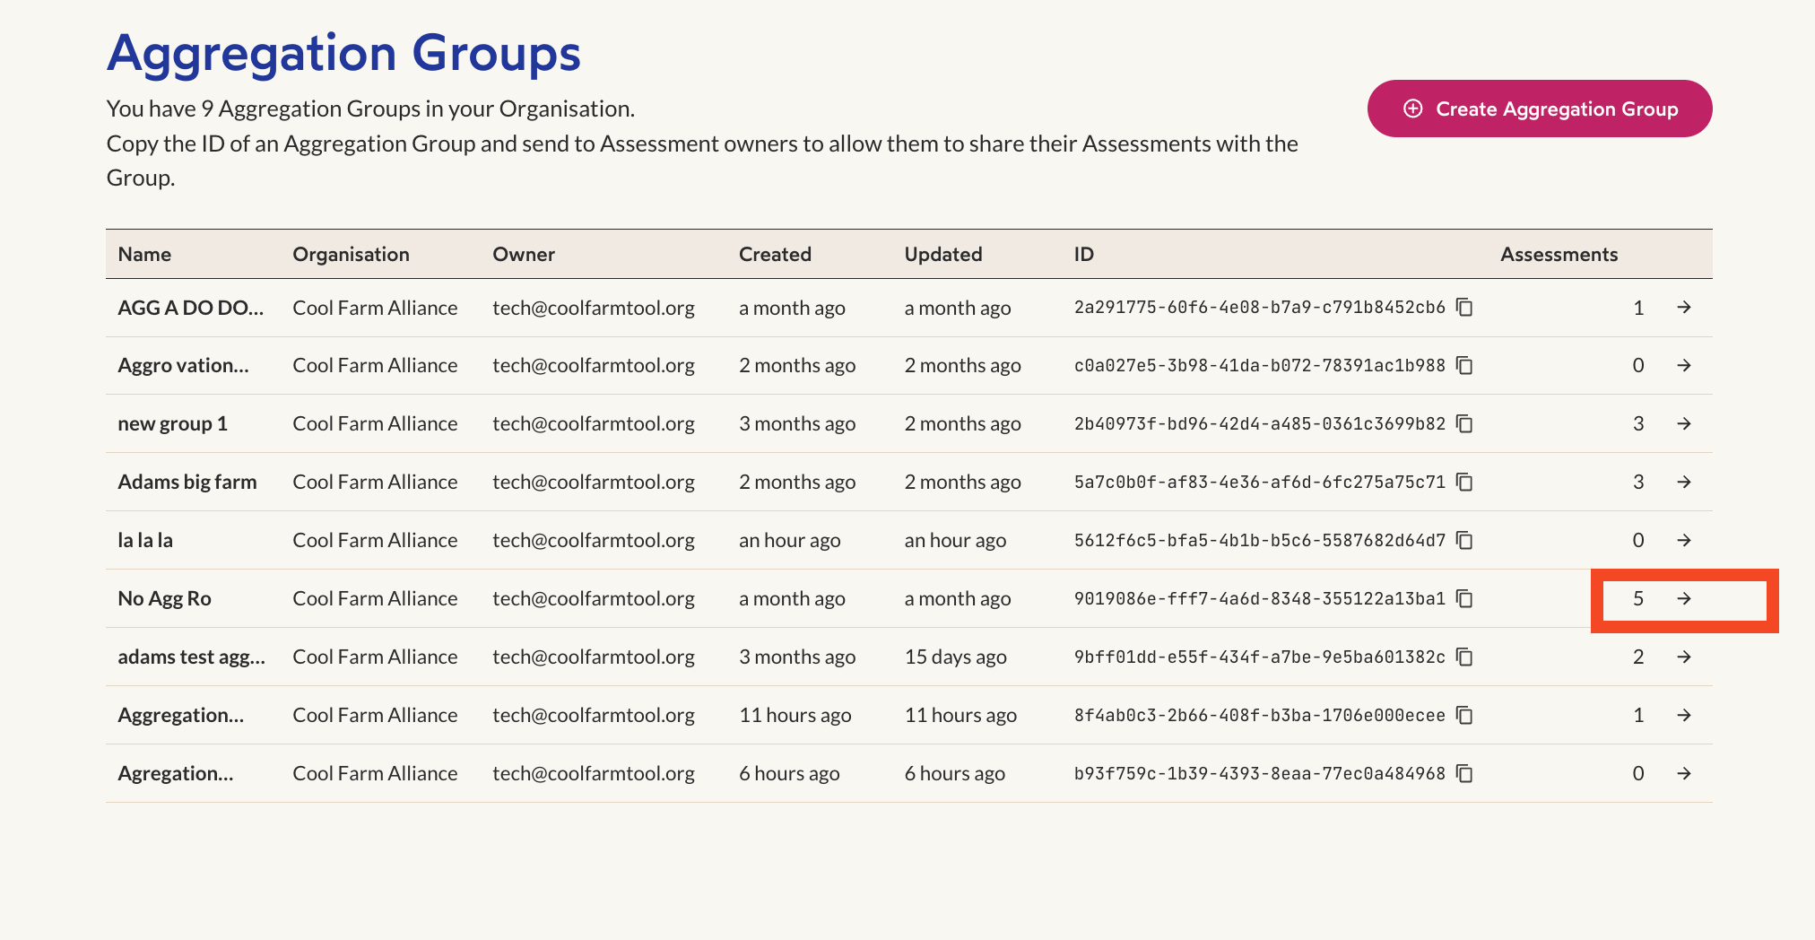Copy ID of la la la group
The image size is (1815, 940).
pos(1464,540)
